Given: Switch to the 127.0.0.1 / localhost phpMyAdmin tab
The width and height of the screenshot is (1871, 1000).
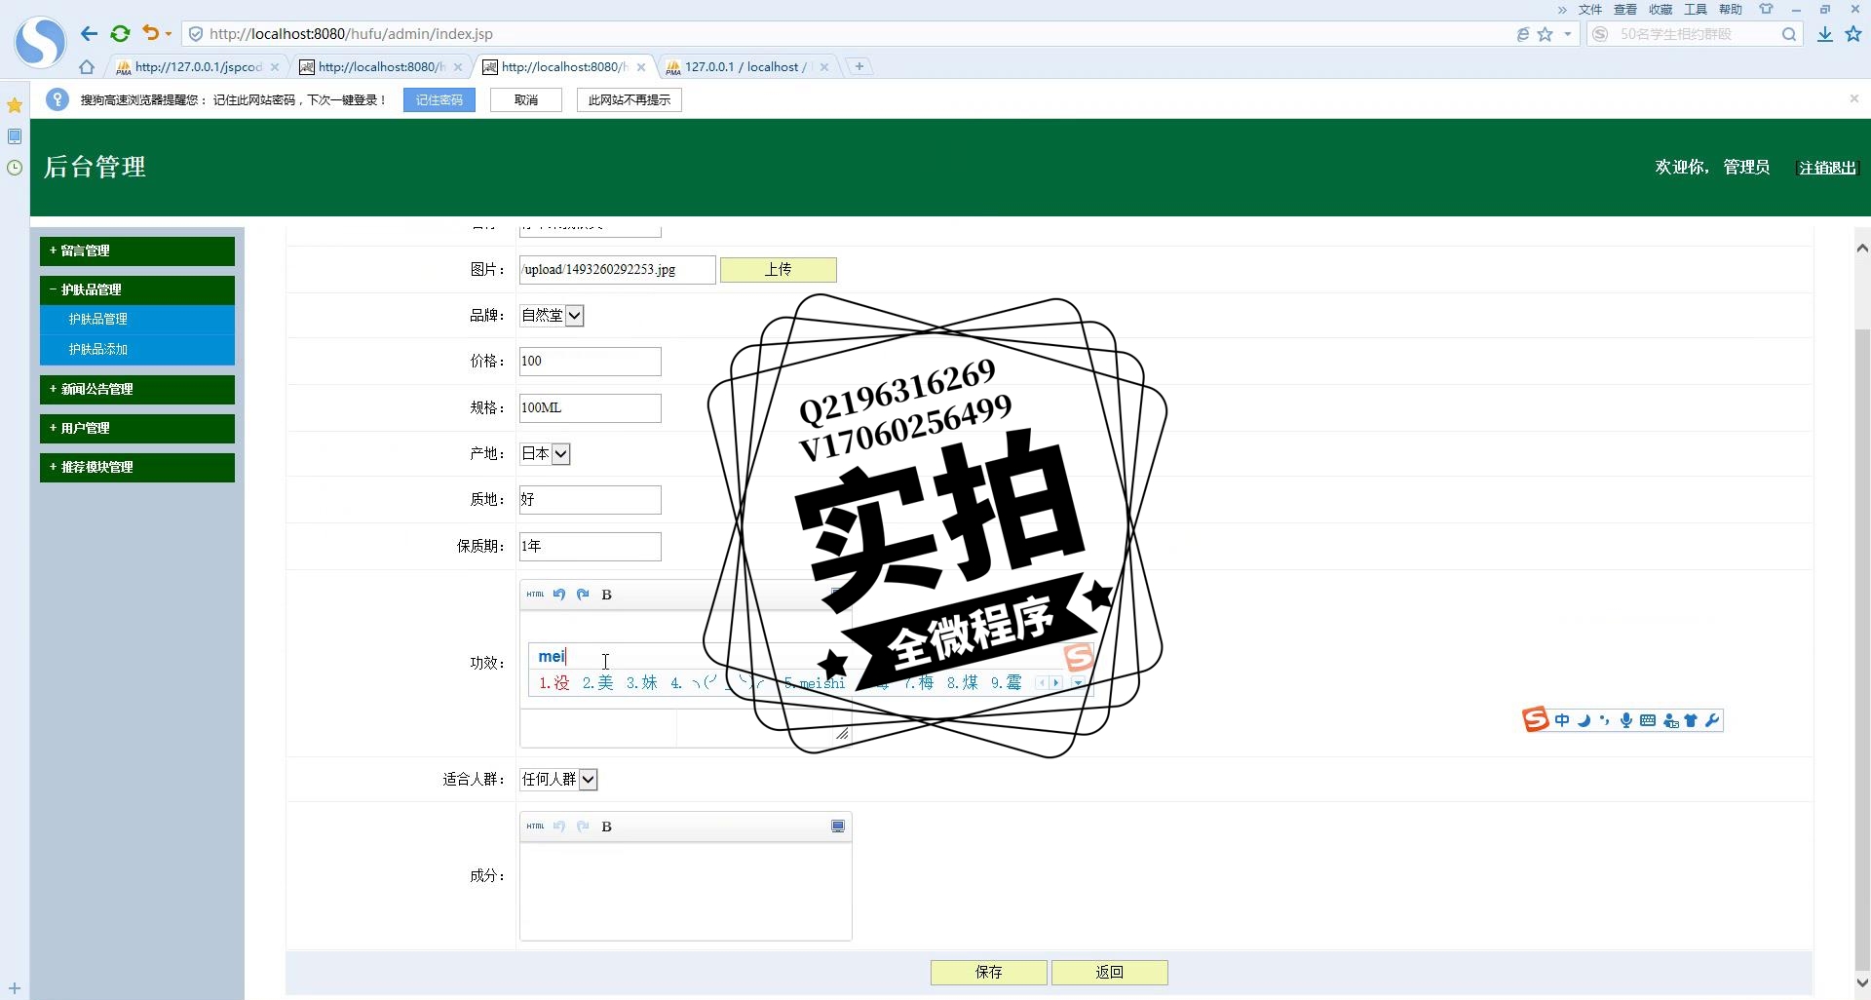Looking at the screenshot, I should [x=746, y=67].
